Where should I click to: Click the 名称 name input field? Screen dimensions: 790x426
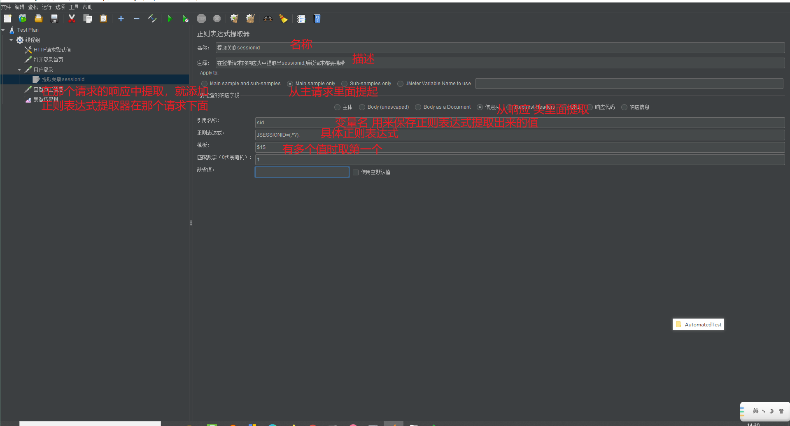click(x=500, y=48)
